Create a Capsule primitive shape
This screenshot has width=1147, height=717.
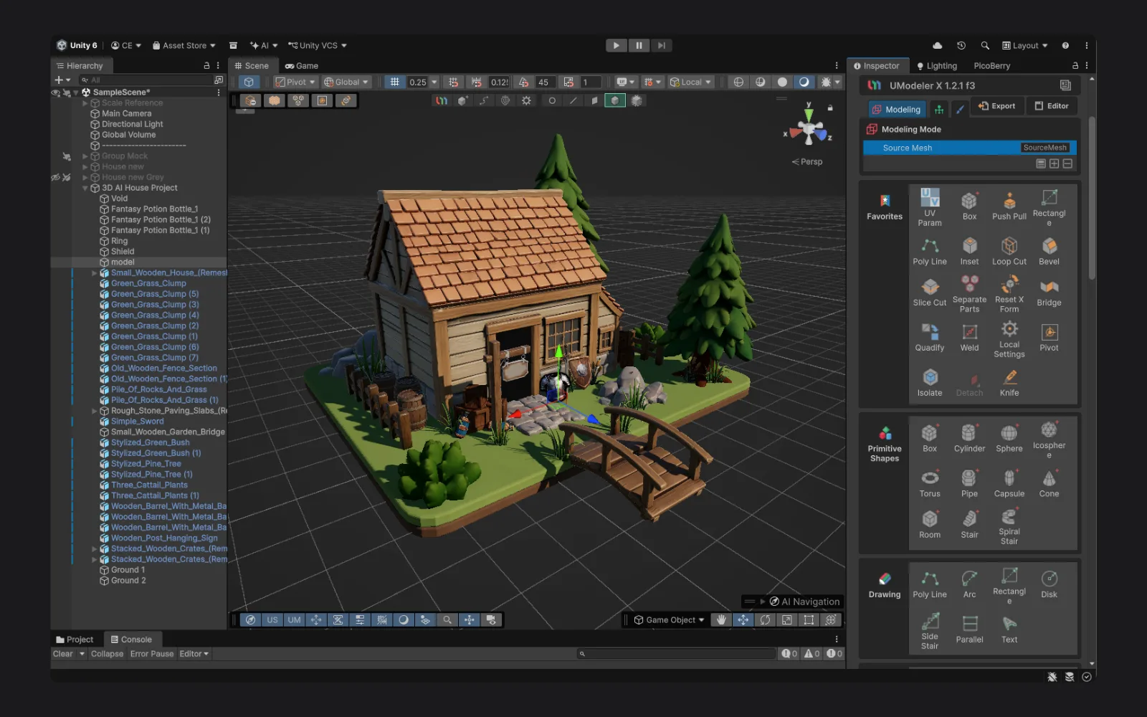pos(1009,484)
